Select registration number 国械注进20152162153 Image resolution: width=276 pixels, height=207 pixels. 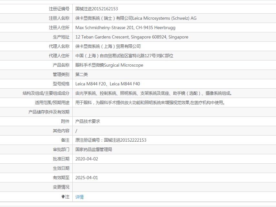[97, 9]
